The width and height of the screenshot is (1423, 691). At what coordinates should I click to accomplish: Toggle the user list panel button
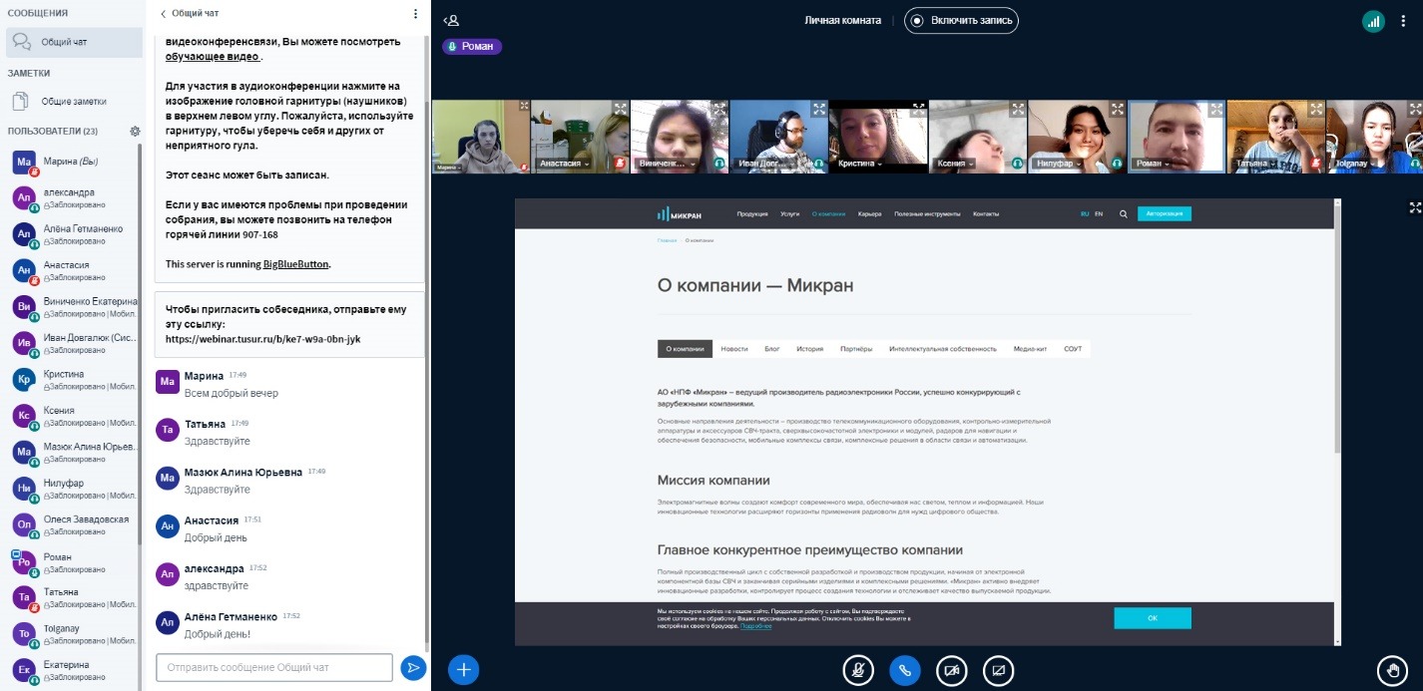452,20
